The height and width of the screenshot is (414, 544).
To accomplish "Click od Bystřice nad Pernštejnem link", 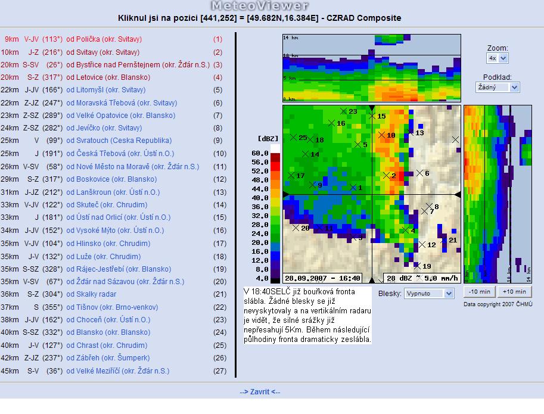I will click(138, 65).
